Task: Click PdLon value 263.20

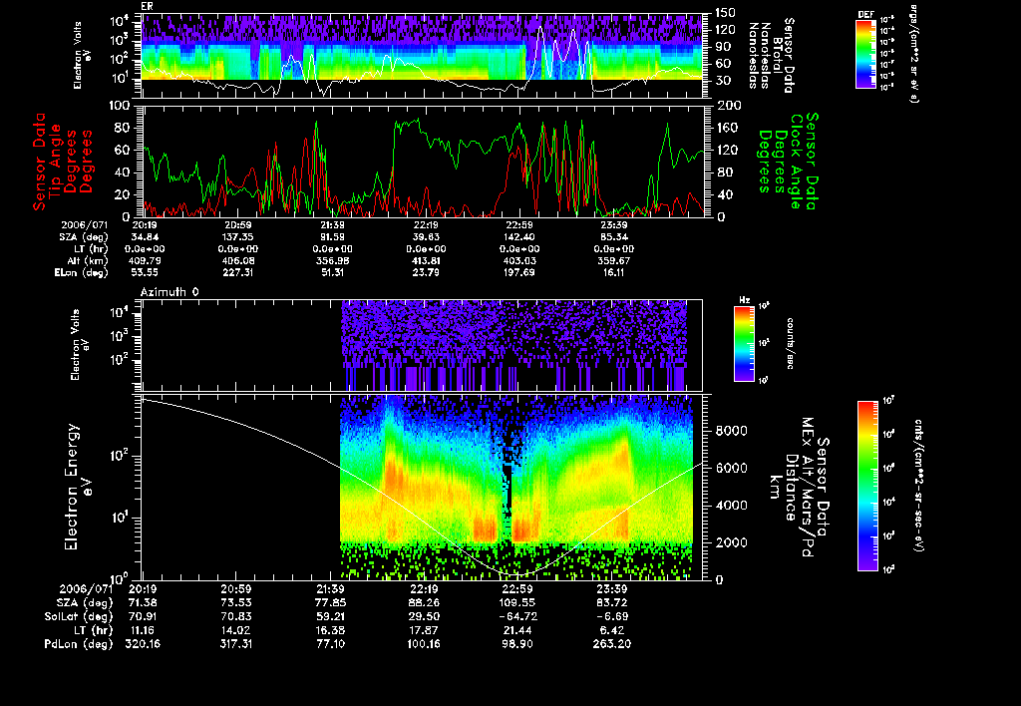Action: pyautogui.click(x=612, y=644)
